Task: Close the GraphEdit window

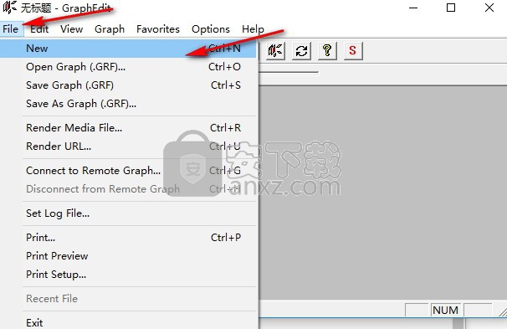Action: pos(489,8)
